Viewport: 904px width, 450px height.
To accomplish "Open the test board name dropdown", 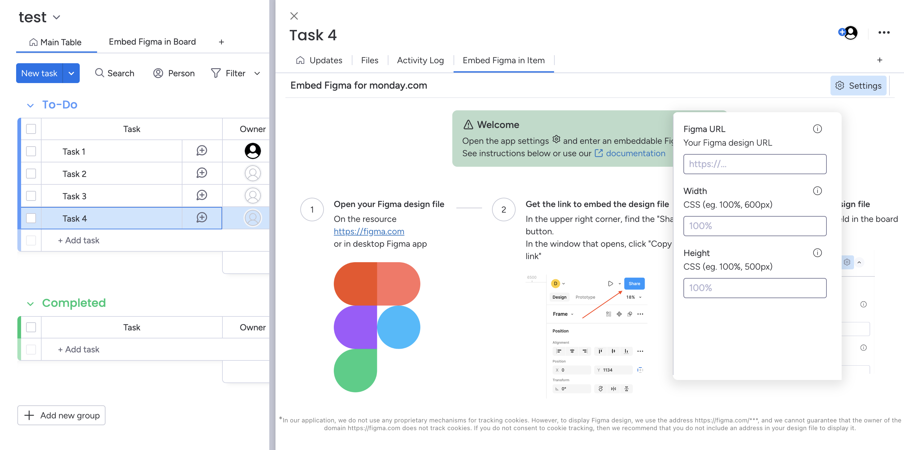I will click(56, 17).
